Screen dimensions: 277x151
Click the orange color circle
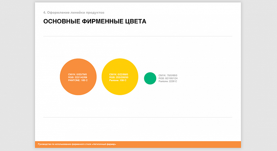point(78,77)
